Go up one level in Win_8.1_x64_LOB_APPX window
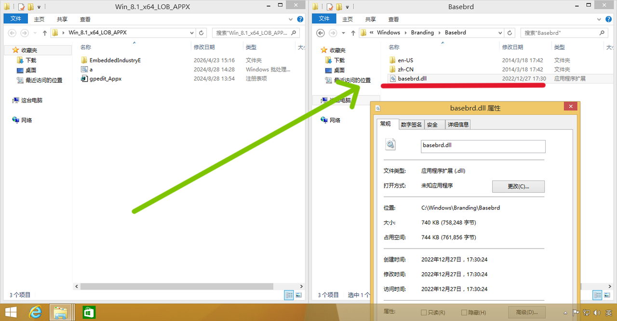Screen dimensions: 617x321 (x=45, y=33)
